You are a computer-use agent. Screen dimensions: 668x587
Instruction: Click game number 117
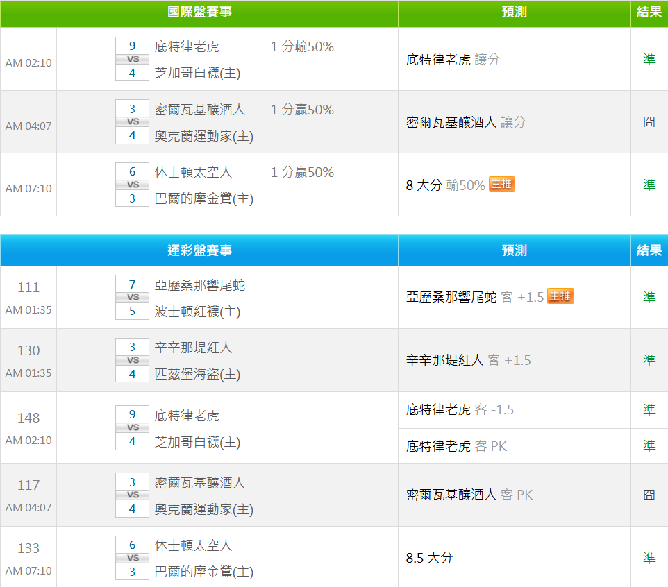[x=28, y=485]
